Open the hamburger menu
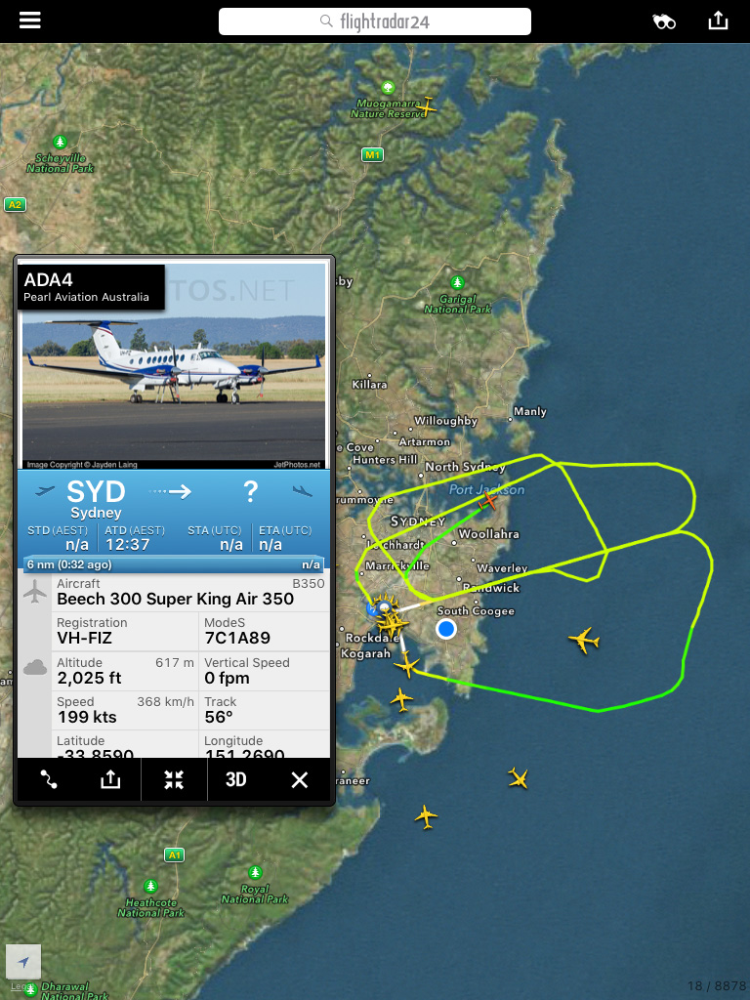 30,21
